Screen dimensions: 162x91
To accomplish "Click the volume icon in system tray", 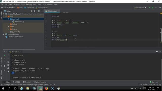I will pos(140,88).
